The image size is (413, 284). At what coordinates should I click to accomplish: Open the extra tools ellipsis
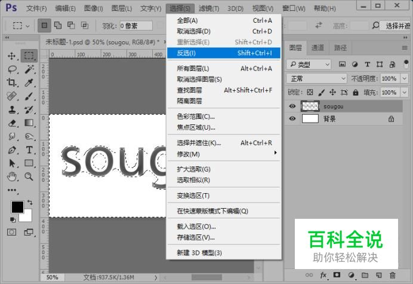pyautogui.click(x=11, y=190)
